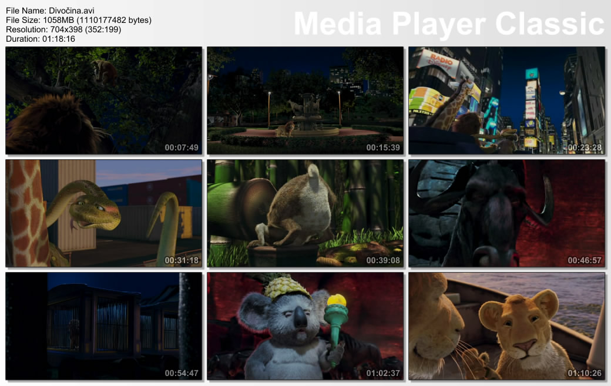Click the snake and giraffe thumbnail
The image size is (611, 386).
(x=103, y=213)
